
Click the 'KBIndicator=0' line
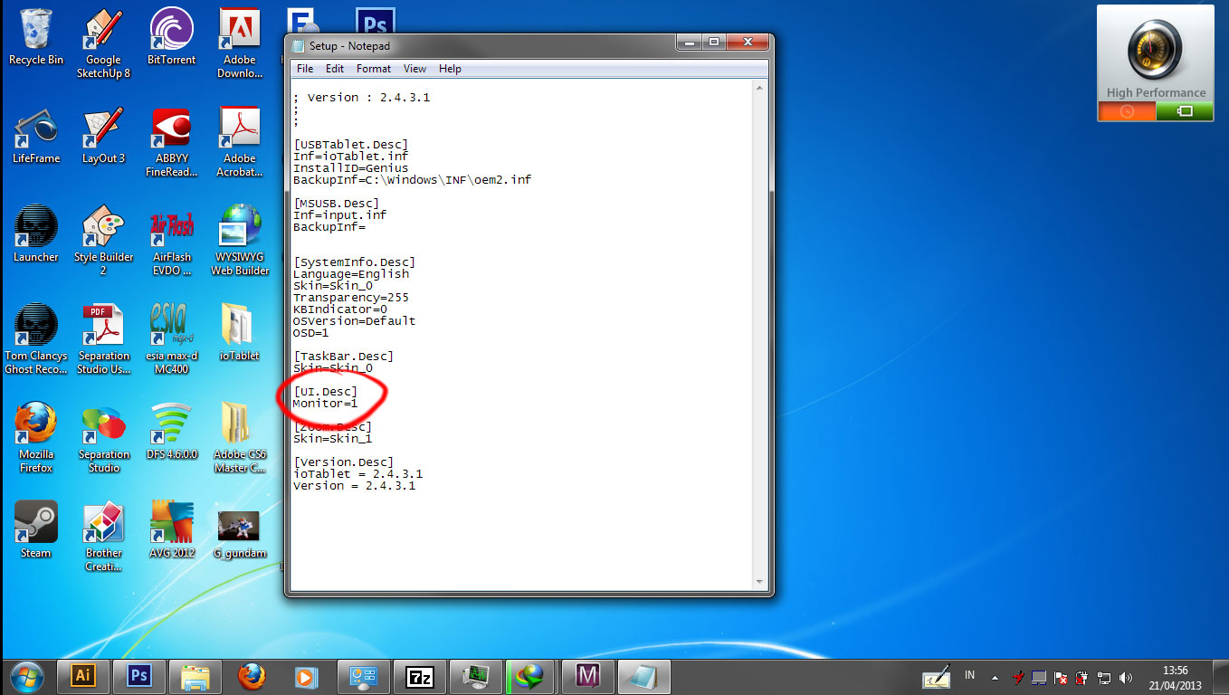click(x=340, y=309)
